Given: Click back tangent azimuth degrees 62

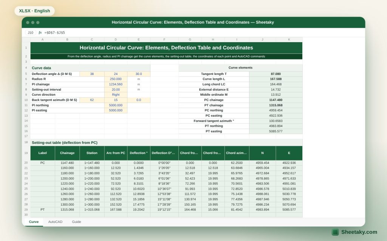Looking at the screenshot, I should (x=92, y=100).
